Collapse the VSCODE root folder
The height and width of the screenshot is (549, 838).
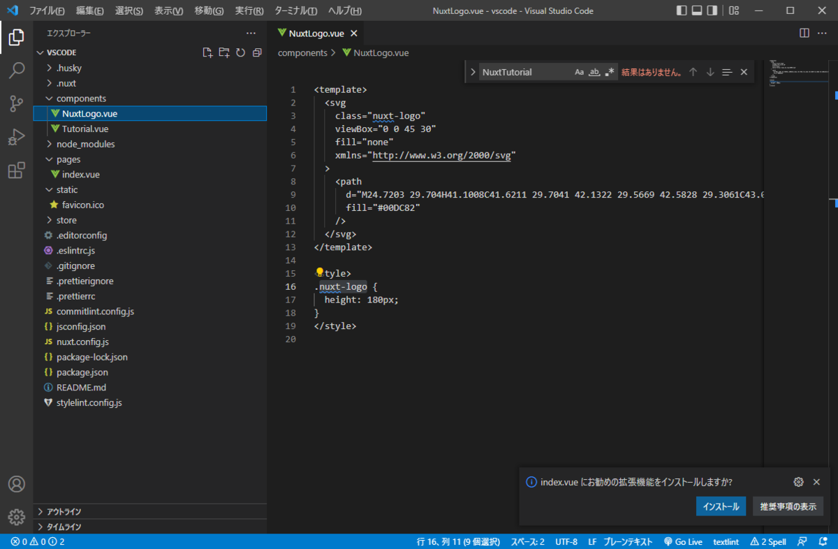click(61, 52)
